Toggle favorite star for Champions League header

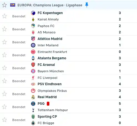tap(4, 5)
